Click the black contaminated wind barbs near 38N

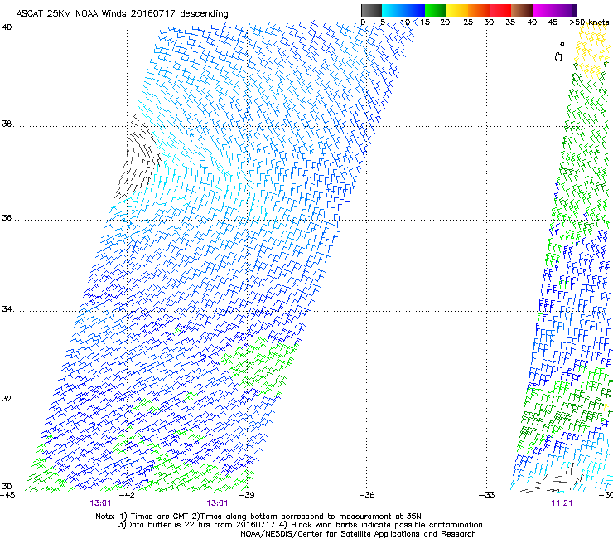click(138, 157)
